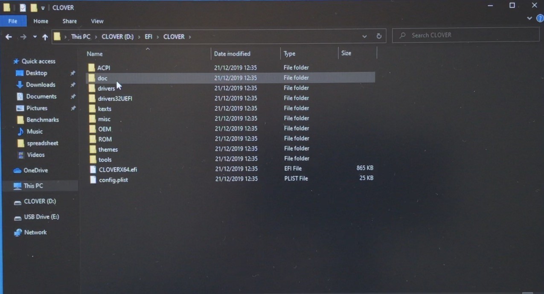Click CLOVER (D:) in address bar
Viewport: 544px width, 294px height.
click(118, 37)
